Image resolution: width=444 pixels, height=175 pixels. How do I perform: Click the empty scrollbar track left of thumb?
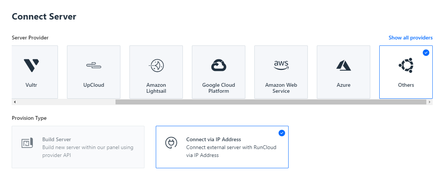point(66,102)
